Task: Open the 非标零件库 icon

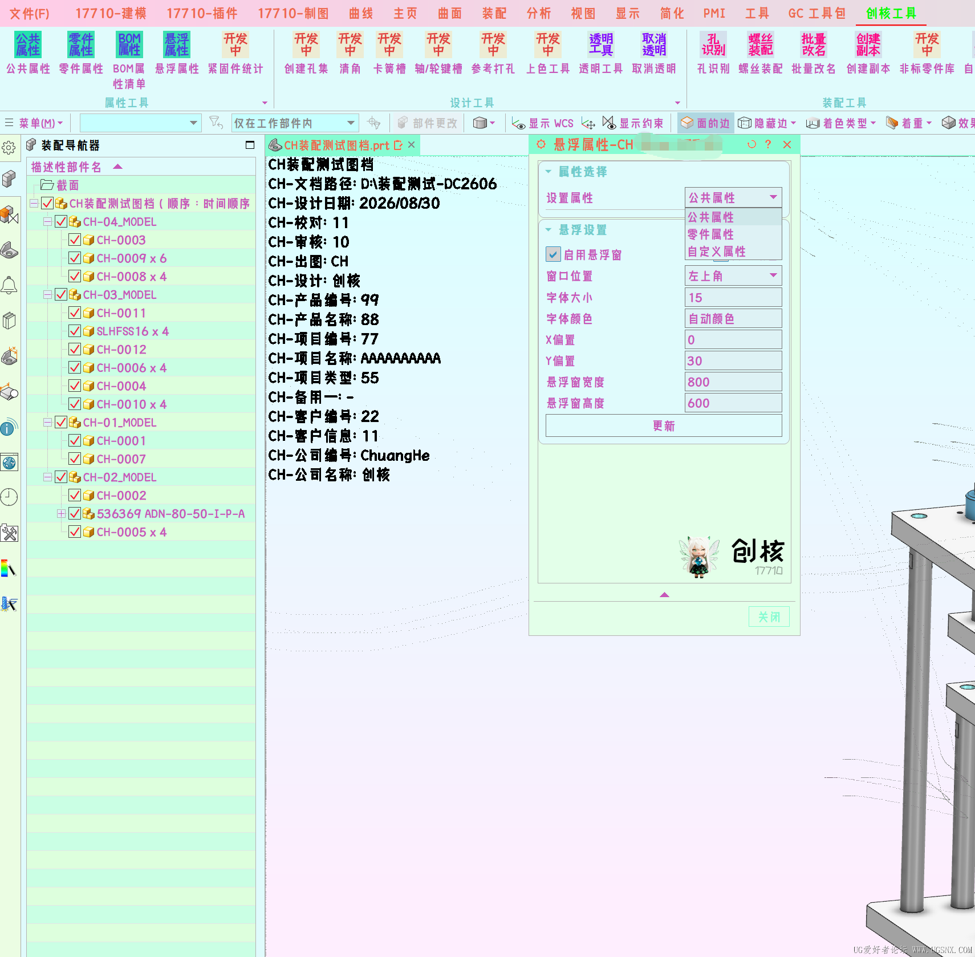Action: click(927, 45)
